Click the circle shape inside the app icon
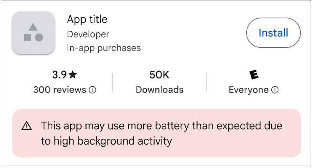Screen dimensions: 313x168 [39, 38]
